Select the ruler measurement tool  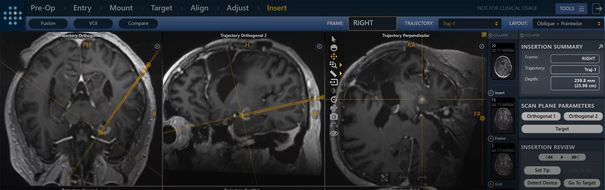[x=333, y=74]
